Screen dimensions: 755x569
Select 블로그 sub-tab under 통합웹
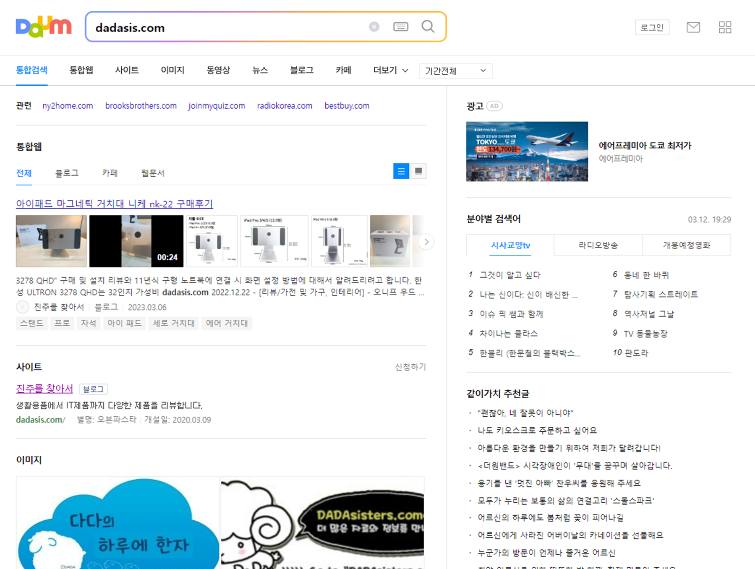pos(67,173)
